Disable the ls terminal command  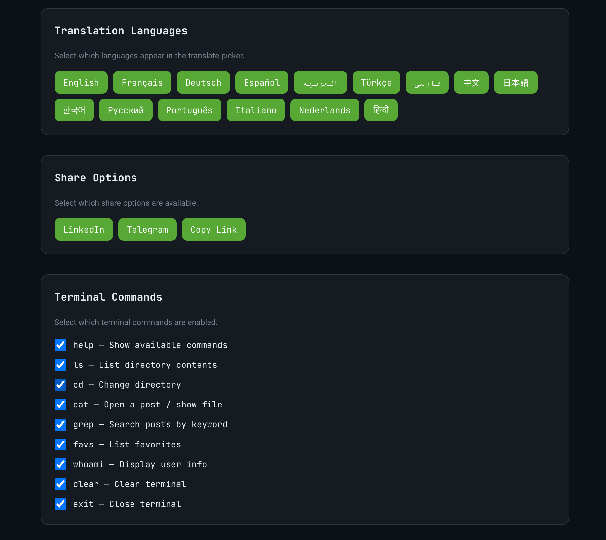click(60, 365)
